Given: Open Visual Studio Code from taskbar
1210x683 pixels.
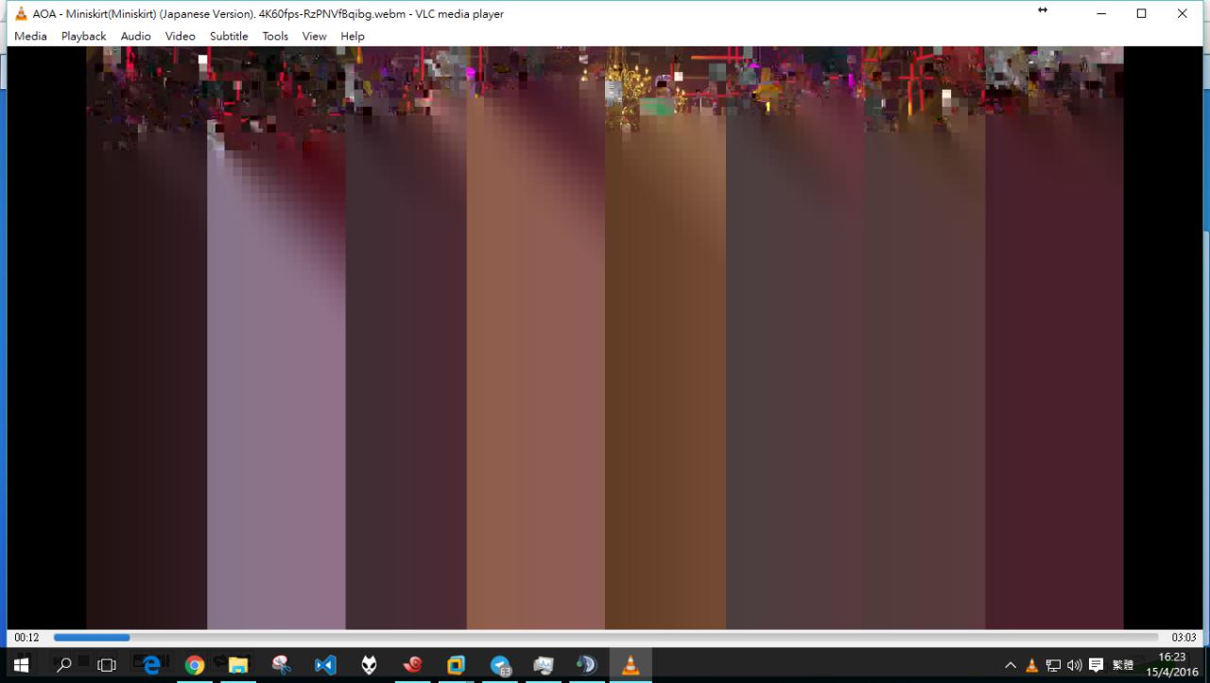Looking at the screenshot, I should pyautogui.click(x=325, y=665).
